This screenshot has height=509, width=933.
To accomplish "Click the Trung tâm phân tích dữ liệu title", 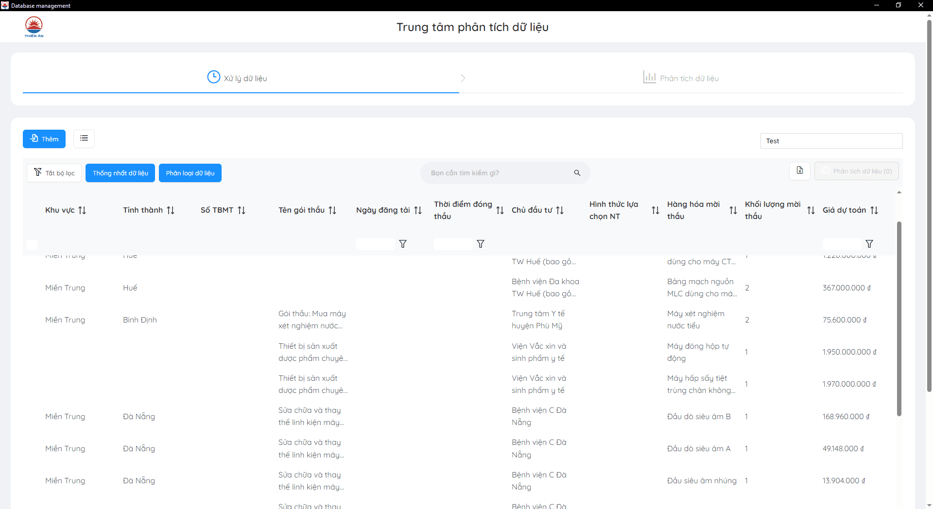I will click(x=472, y=27).
